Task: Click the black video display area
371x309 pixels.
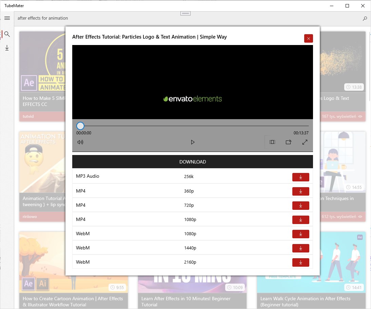Action: click(x=193, y=82)
